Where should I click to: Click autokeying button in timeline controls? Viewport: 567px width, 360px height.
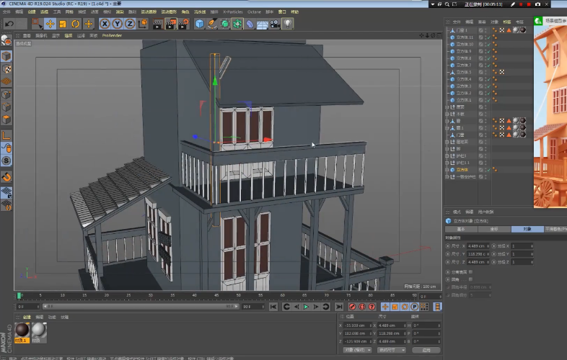click(x=362, y=307)
